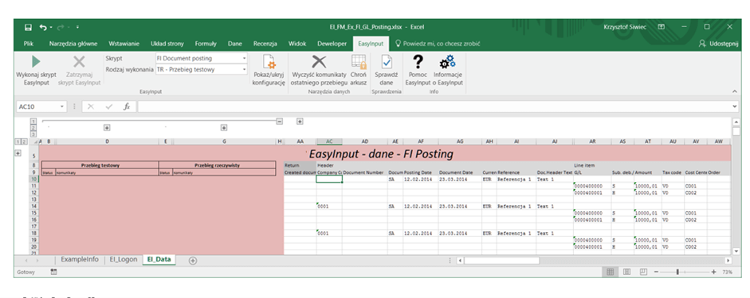Click user name Krzysztof Siwiec
The height and width of the screenshot is (298, 750).
(625, 27)
